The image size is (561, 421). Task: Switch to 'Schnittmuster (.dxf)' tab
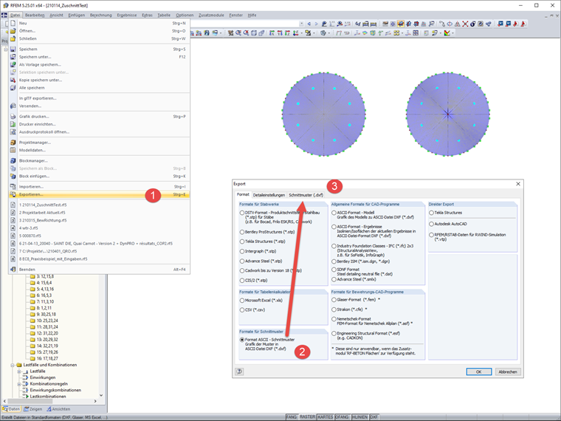click(306, 195)
